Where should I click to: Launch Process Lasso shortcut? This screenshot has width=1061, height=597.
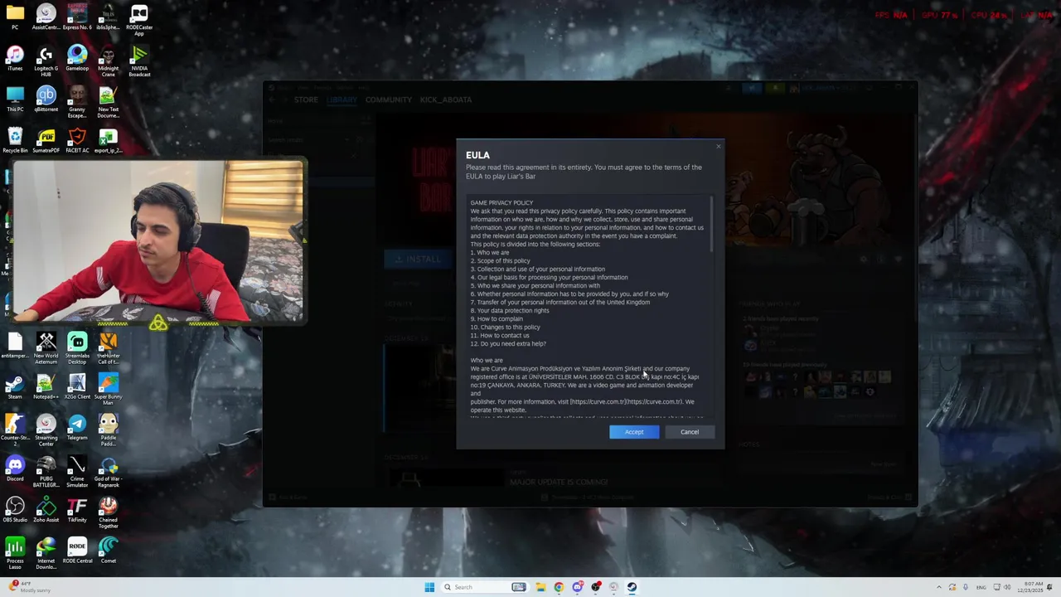15,554
